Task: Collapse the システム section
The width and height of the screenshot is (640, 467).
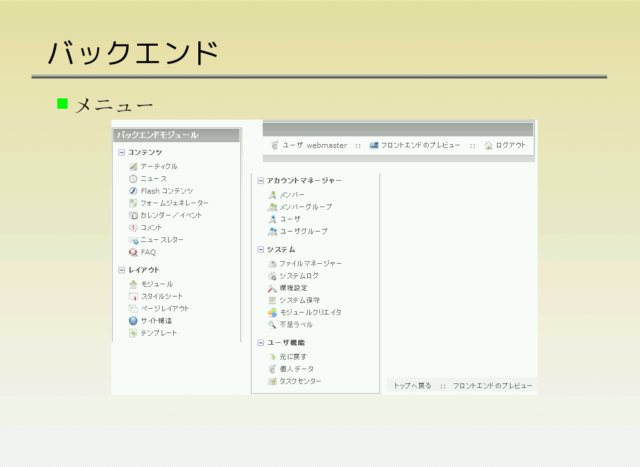Action: [261, 250]
